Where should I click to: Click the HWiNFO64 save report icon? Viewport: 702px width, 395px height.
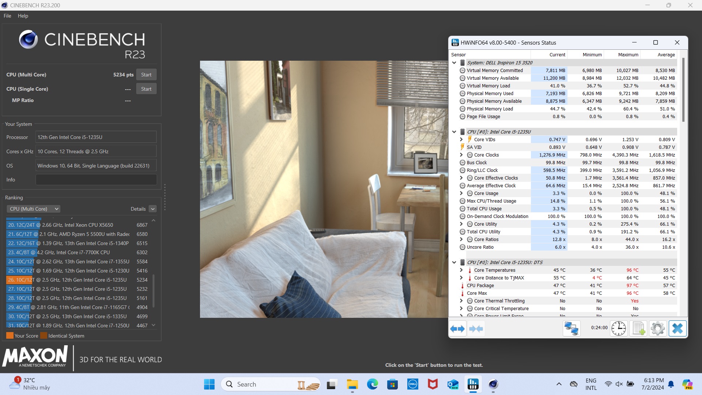638,328
